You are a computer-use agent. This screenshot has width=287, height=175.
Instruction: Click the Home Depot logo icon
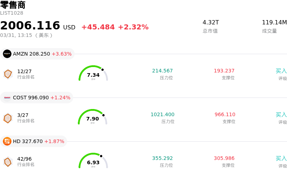tap(7, 141)
